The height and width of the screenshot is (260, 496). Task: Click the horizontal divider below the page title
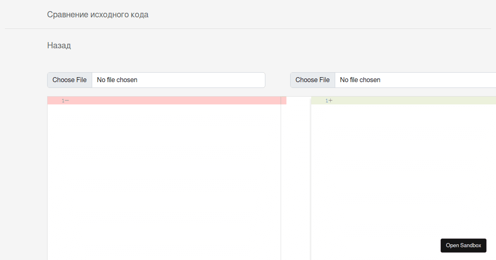coord(248,29)
